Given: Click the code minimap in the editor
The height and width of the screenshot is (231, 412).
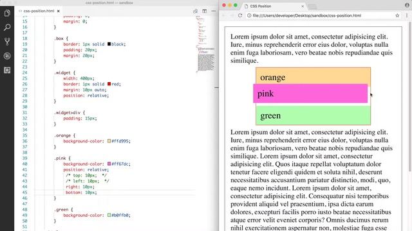Looking at the screenshot, I should click(205, 44).
